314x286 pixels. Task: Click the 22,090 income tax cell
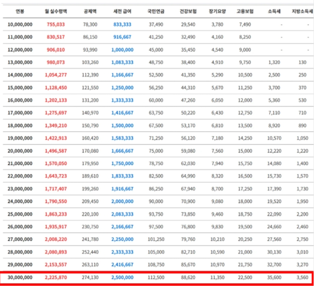point(274,214)
